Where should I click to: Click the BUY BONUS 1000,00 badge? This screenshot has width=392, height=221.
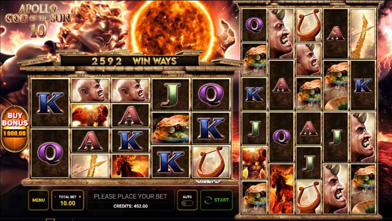[x=15, y=129]
